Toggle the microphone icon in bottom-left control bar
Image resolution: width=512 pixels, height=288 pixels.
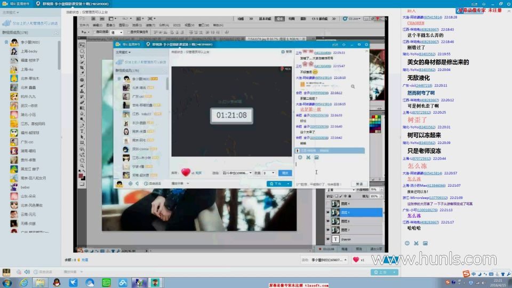[19, 271]
